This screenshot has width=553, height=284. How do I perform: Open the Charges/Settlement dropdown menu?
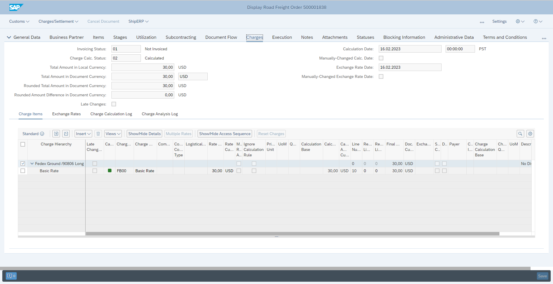pos(58,21)
